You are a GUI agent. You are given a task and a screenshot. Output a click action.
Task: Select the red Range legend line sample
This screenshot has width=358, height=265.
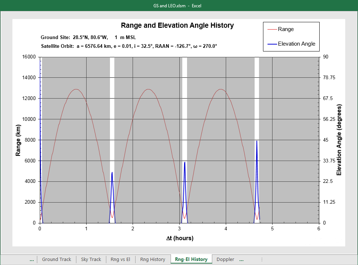click(272, 29)
